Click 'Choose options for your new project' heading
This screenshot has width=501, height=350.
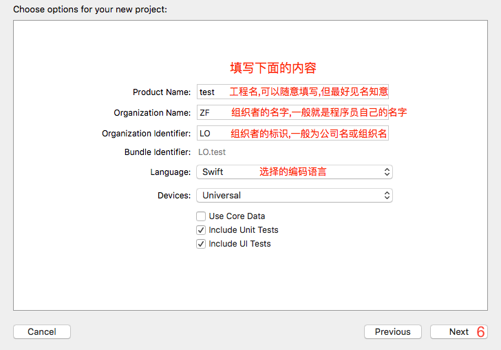90,9
